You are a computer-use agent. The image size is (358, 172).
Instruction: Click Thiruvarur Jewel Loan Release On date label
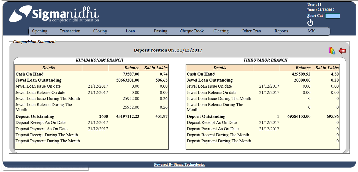pos(211,93)
